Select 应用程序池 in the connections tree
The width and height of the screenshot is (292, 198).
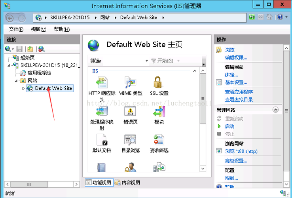coord(39,73)
